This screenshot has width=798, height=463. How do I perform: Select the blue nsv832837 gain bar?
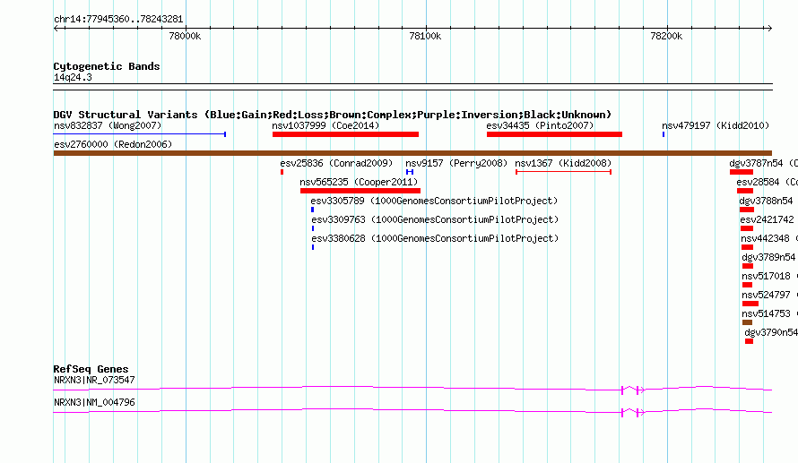coord(140,134)
